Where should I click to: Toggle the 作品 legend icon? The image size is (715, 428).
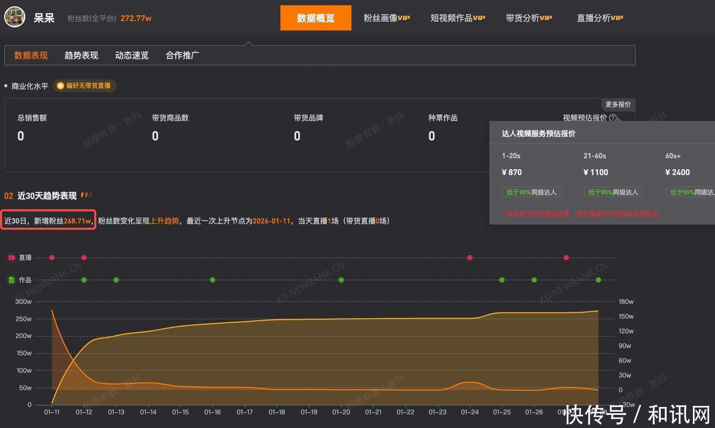[12, 280]
